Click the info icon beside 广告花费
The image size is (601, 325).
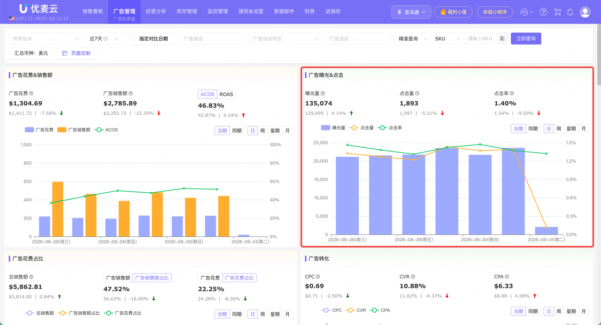point(31,93)
